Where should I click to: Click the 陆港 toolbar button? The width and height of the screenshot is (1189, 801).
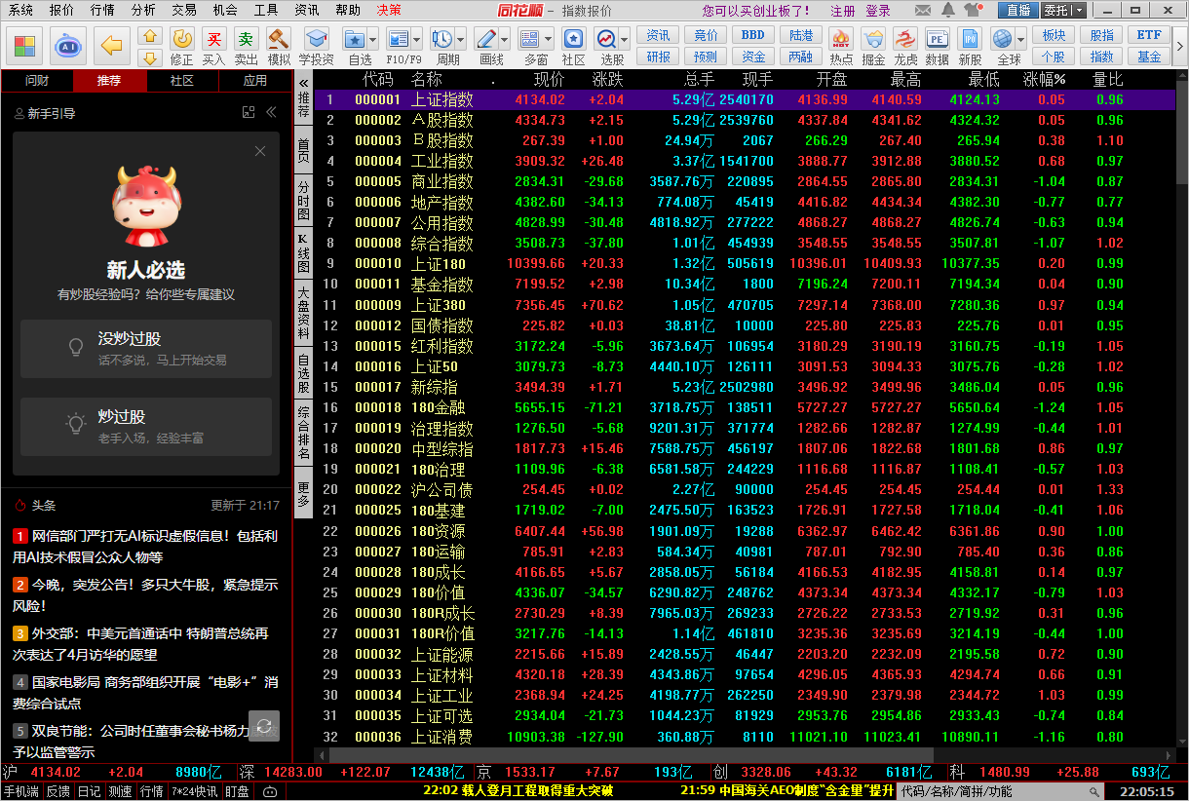click(x=801, y=35)
